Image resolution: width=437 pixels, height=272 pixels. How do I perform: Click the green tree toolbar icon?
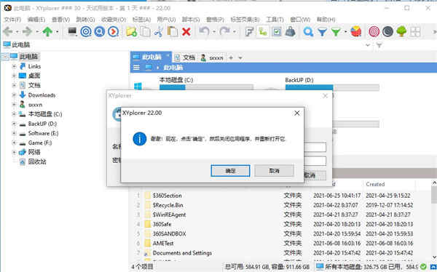(401, 31)
